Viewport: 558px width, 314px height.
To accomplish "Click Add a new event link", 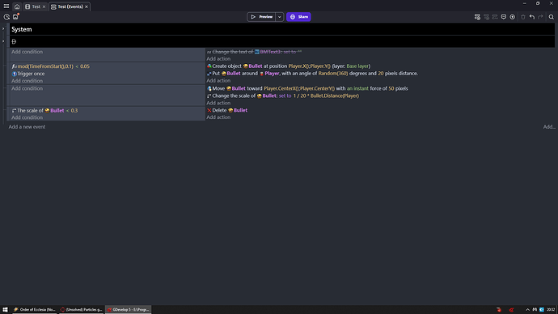I will point(27,127).
